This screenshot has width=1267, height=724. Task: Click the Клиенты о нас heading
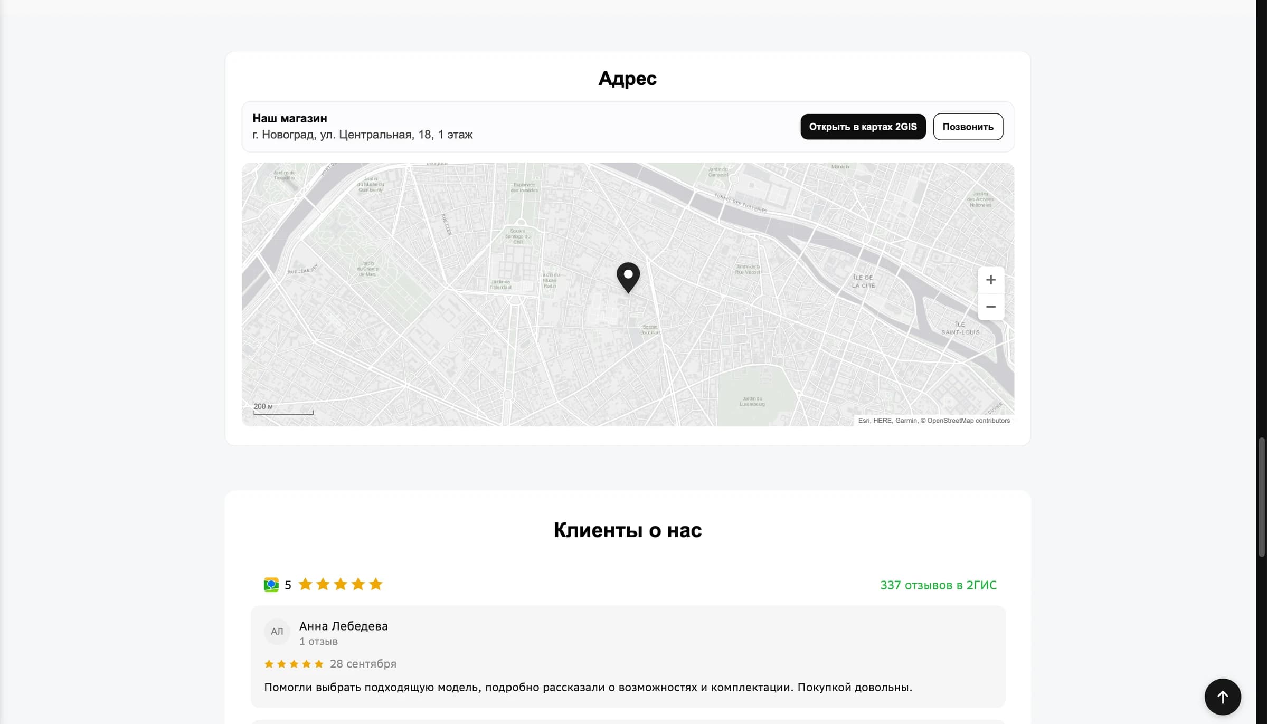click(x=627, y=530)
